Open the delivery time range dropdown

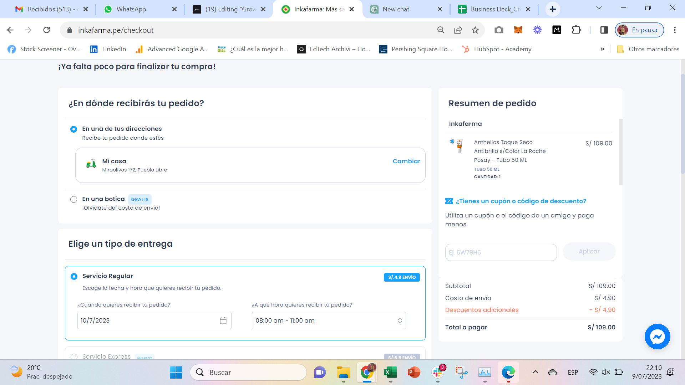329,320
